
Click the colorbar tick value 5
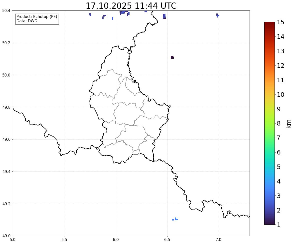click(279, 167)
